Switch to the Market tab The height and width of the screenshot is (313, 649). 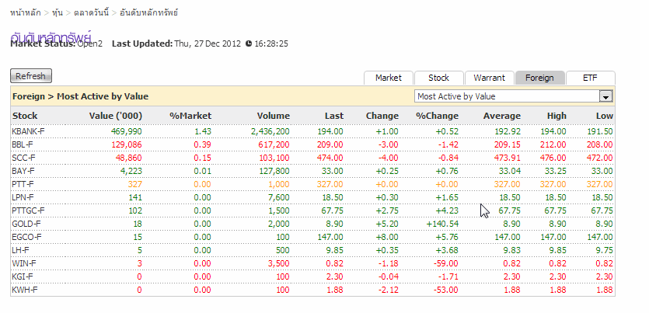click(x=389, y=78)
